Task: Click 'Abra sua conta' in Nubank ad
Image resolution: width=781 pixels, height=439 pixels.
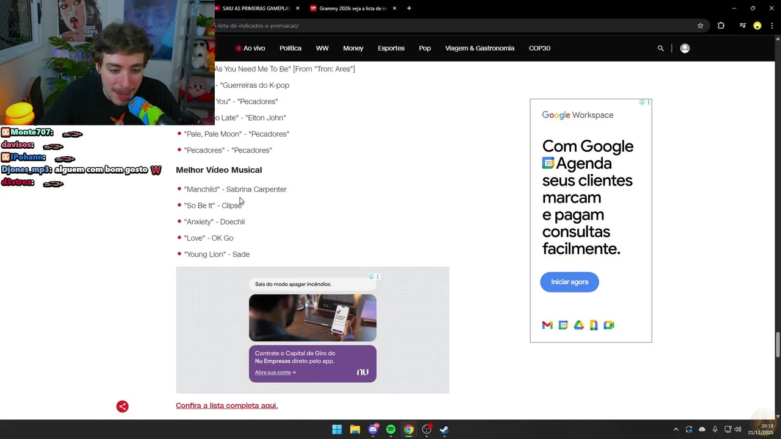Action: click(275, 373)
